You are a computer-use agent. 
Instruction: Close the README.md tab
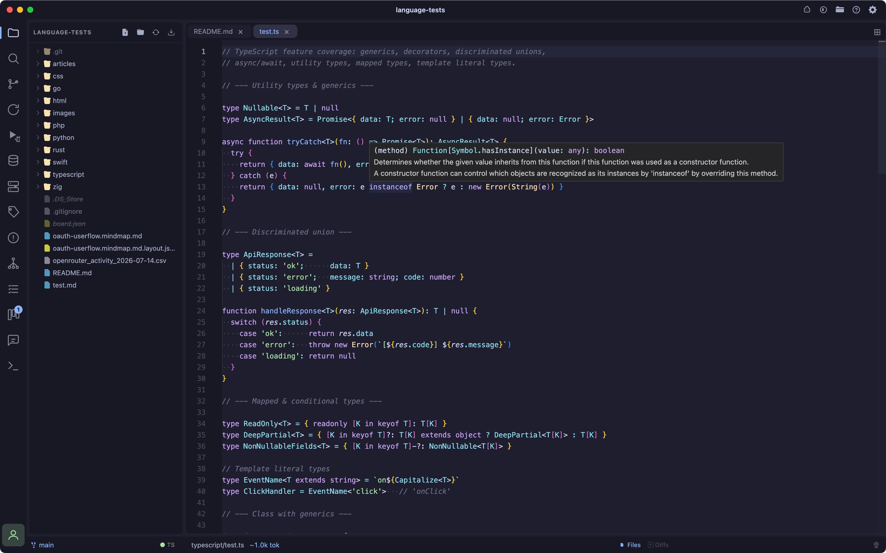(x=241, y=32)
